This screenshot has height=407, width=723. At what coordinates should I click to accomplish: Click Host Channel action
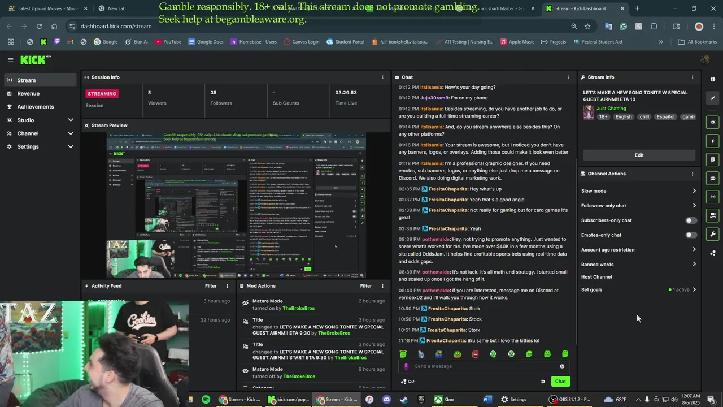pyautogui.click(x=596, y=277)
